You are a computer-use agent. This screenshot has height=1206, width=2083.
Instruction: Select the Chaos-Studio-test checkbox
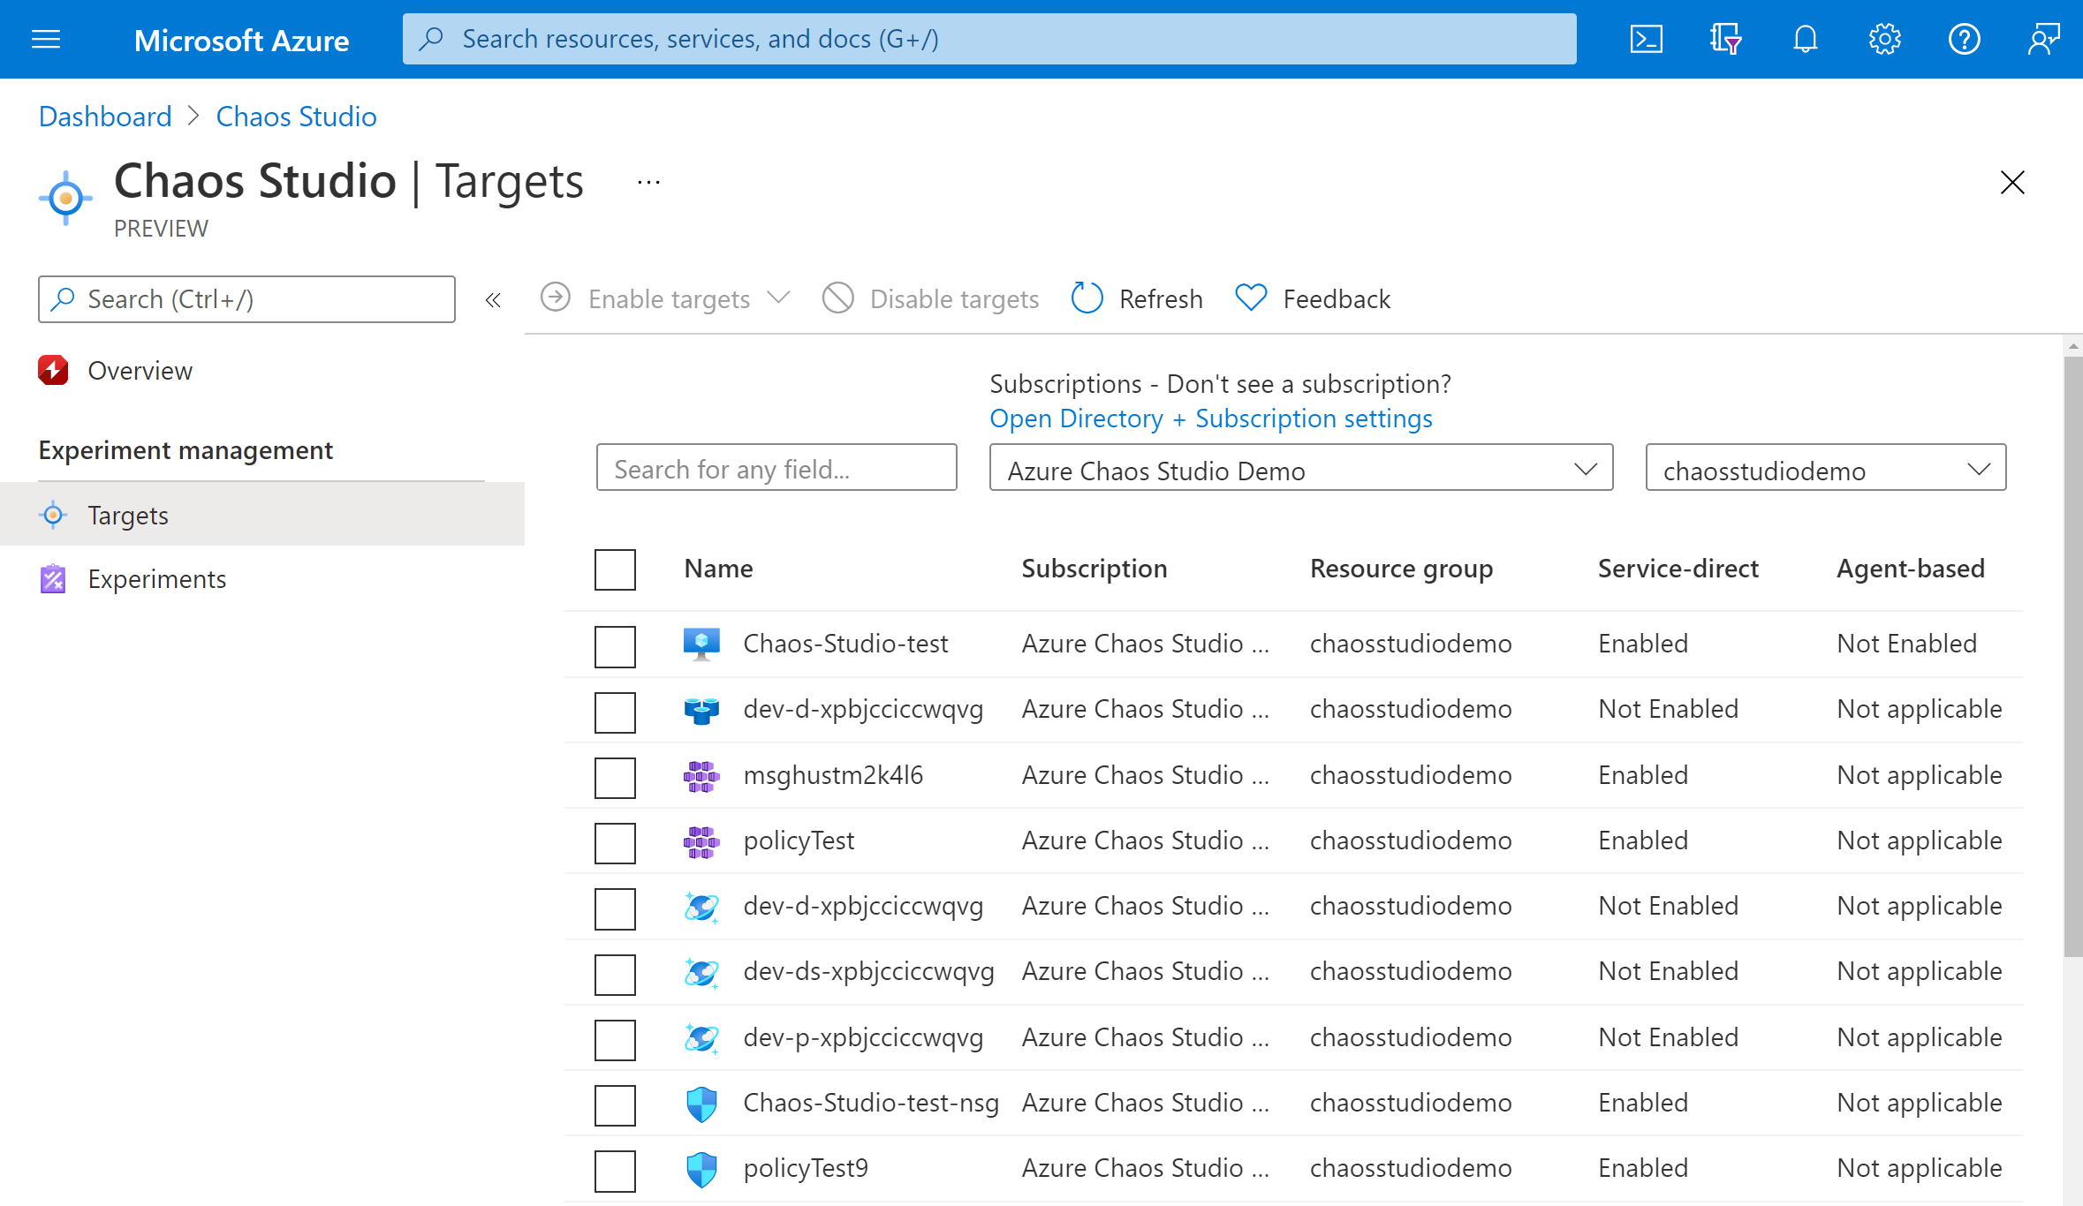click(x=613, y=644)
